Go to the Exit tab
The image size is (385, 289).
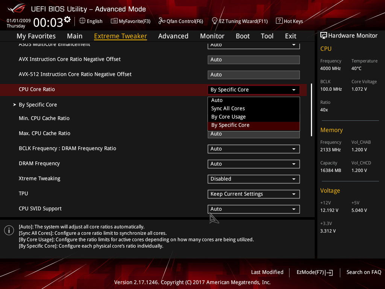tap(291, 36)
